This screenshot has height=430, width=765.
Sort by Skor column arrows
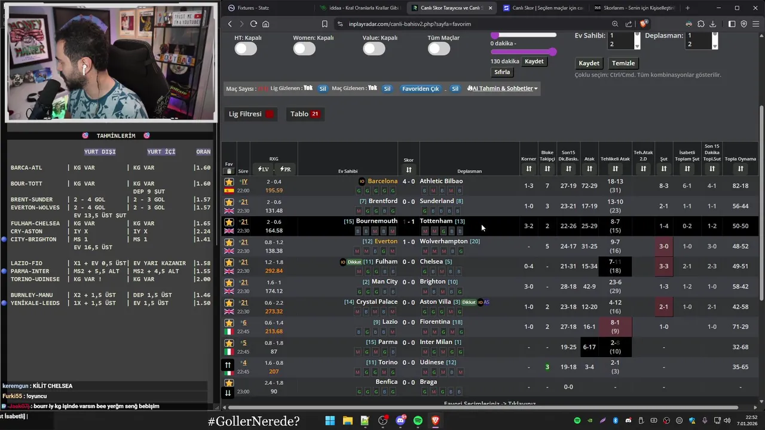(x=409, y=170)
